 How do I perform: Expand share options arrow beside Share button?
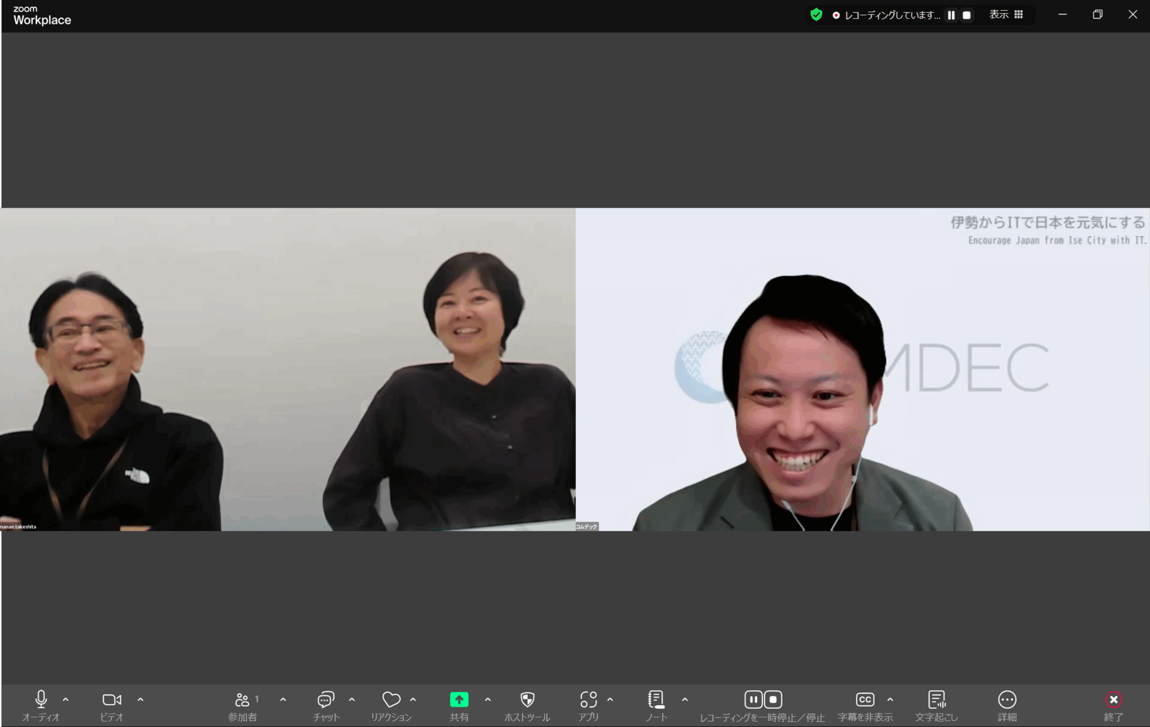[x=487, y=700]
